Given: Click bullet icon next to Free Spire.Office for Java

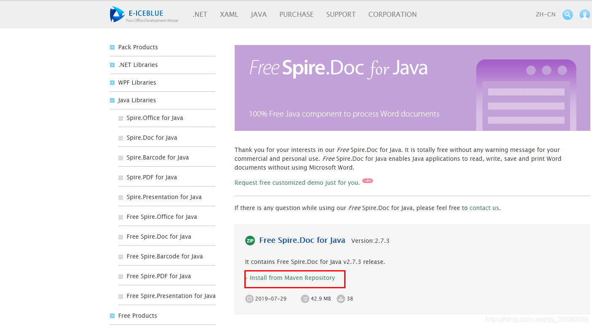Looking at the screenshot, I should [x=121, y=218].
